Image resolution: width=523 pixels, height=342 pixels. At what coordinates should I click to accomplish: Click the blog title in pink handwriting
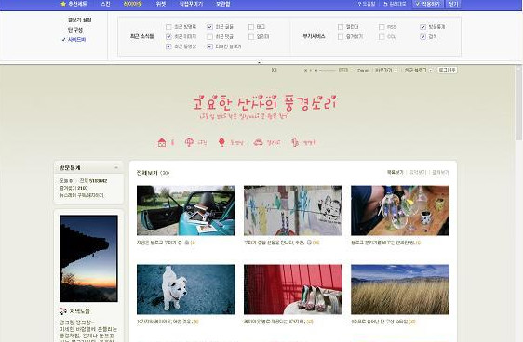pyautogui.click(x=265, y=102)
